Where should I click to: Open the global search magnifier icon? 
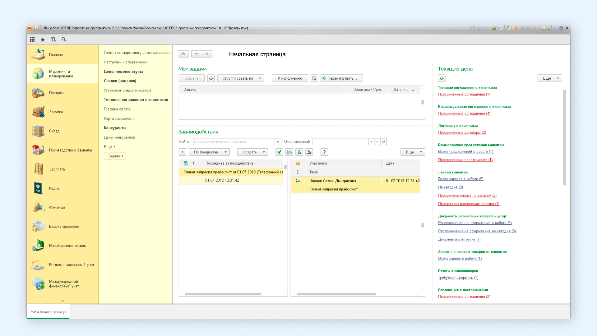pos(64,39)
